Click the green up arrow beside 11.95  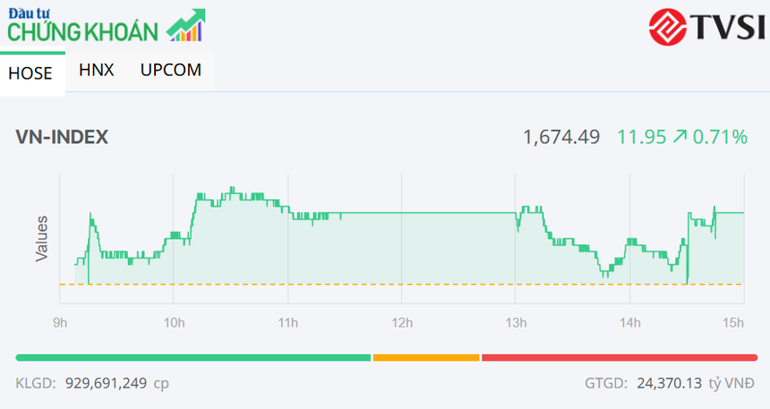tap(680, 137)
